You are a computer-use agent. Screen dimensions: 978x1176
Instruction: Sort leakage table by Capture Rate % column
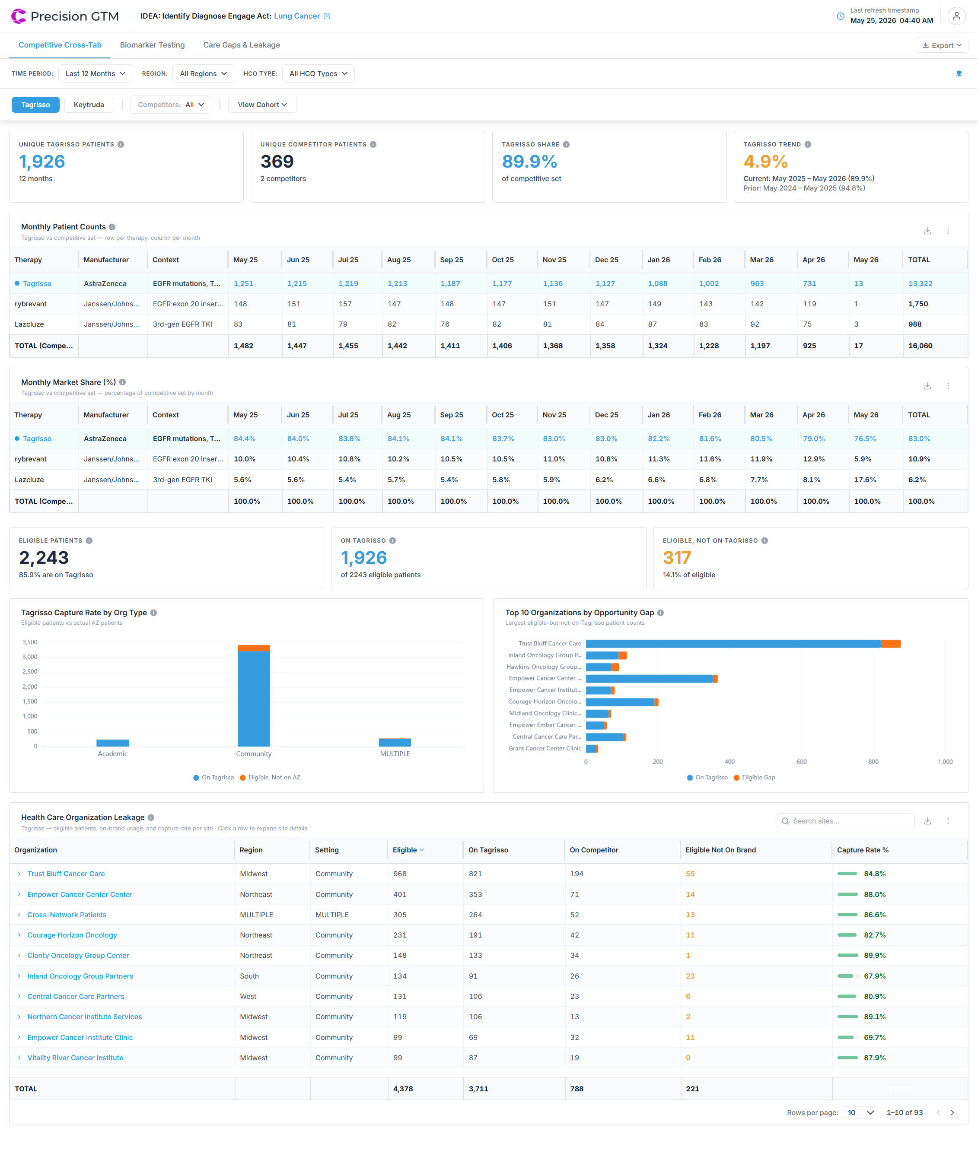(x=863, y=850)
